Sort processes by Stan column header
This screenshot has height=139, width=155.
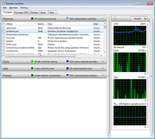pyautogui.click(x=98, y=24)
